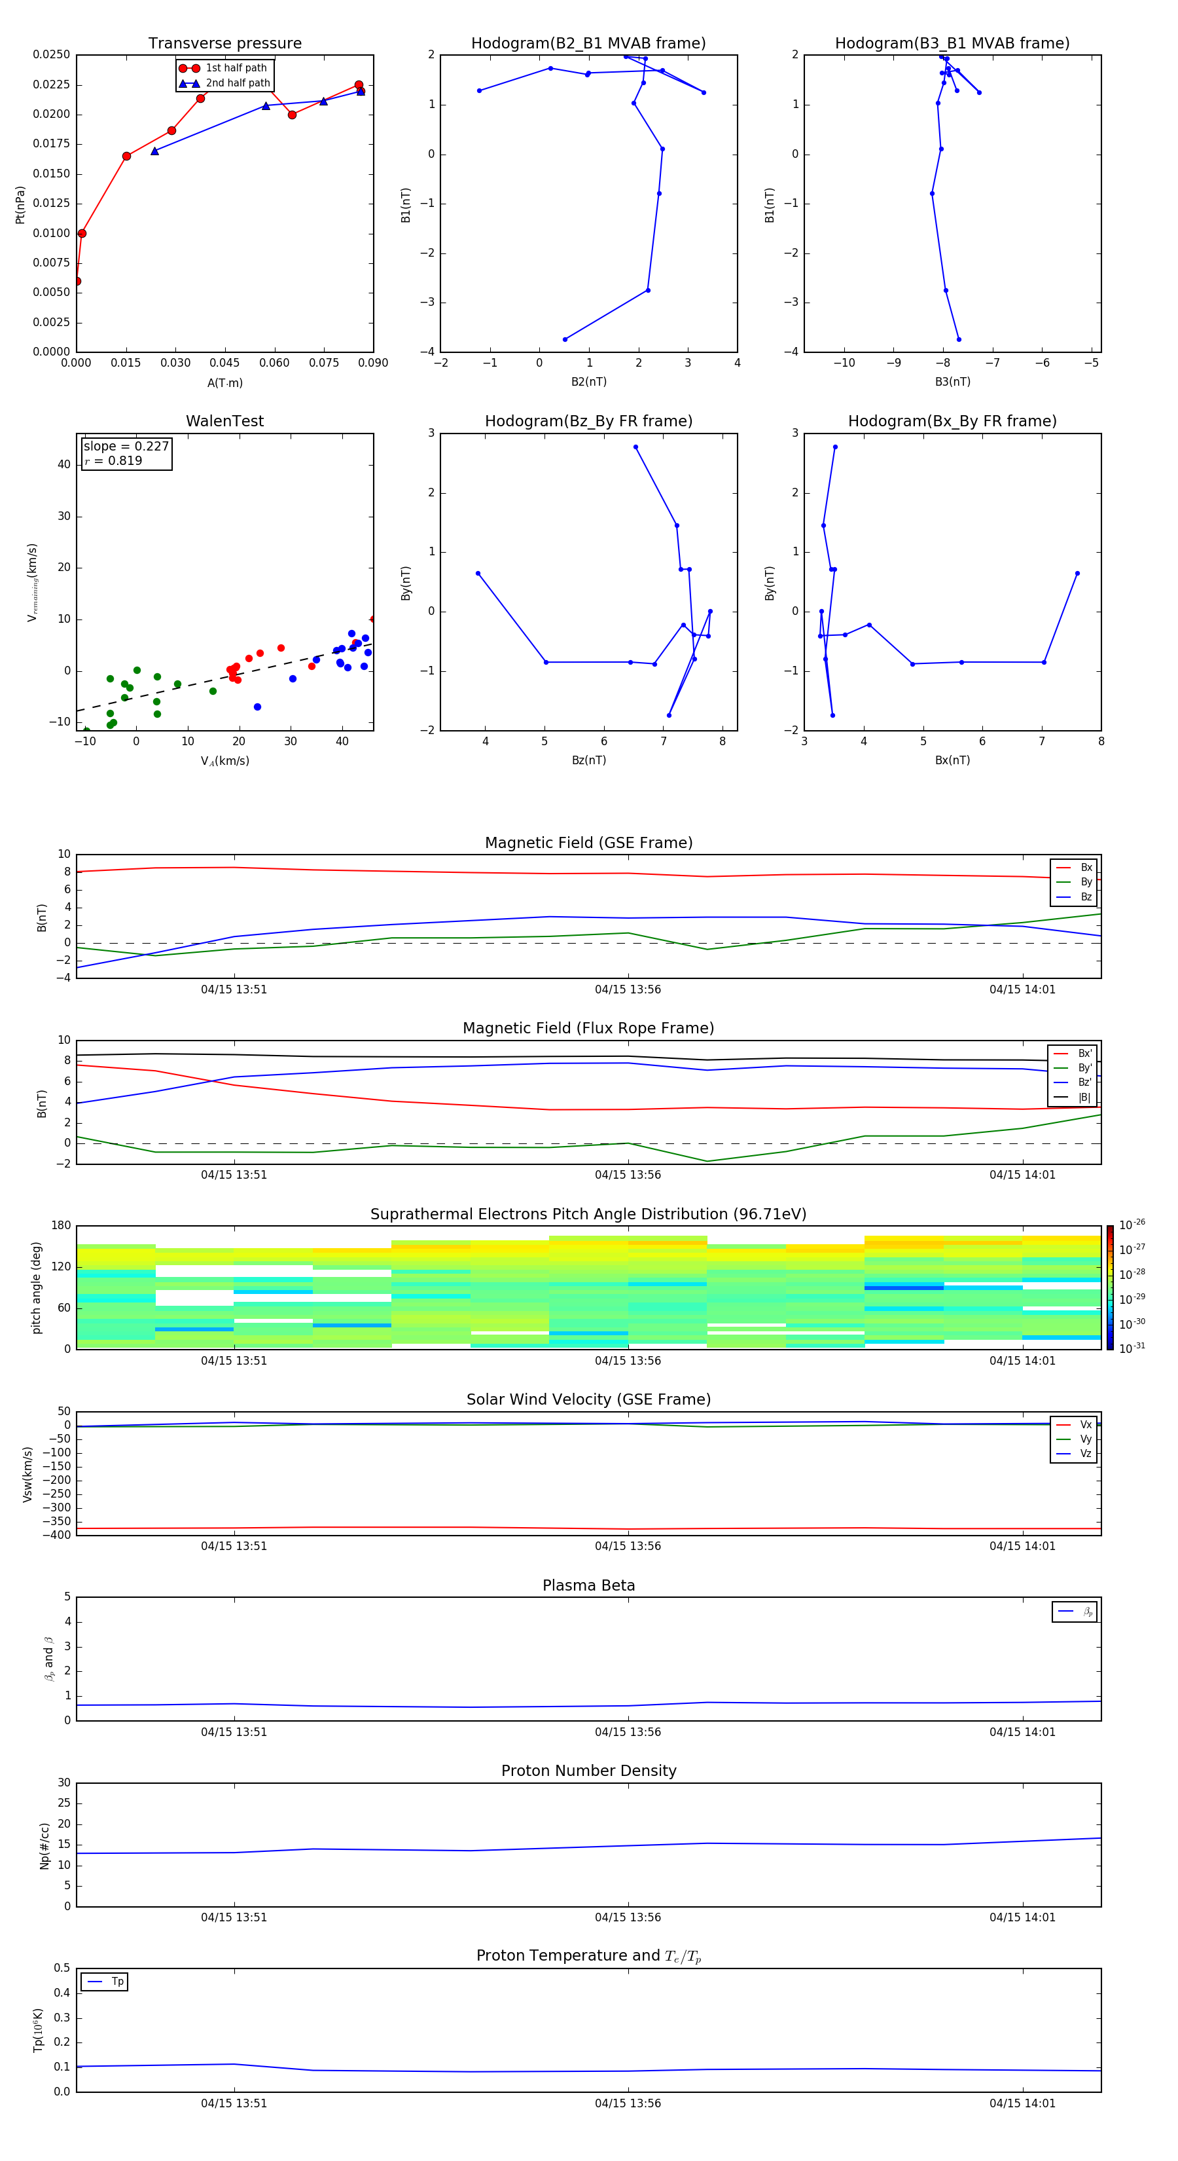1178x2161 pixels.
Task: Click the 'Plasma Beta' plot title
Action: pyautogui.click(x=588, y=1585)
